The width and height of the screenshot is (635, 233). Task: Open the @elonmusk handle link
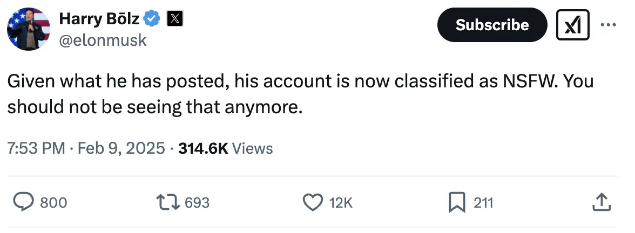[x=102, y=40]
